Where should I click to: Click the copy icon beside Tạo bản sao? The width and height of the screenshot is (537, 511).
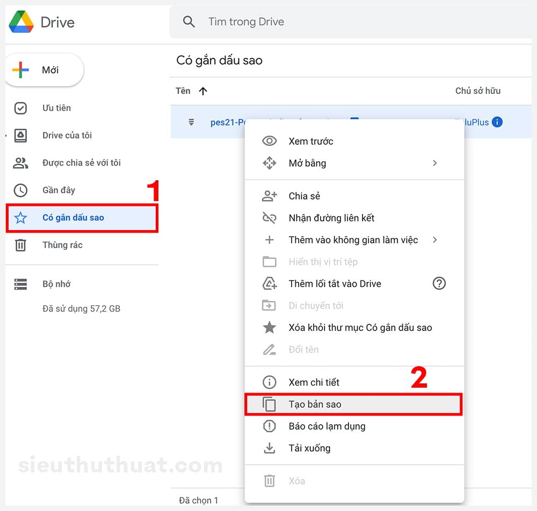tap(270, 404)
